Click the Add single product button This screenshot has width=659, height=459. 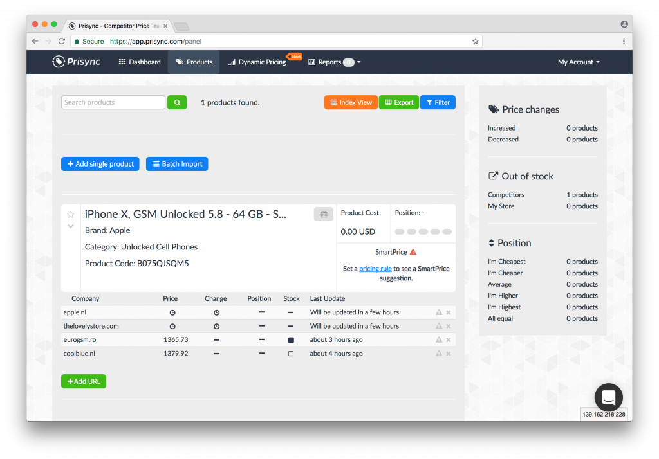(x=100, y=164)
